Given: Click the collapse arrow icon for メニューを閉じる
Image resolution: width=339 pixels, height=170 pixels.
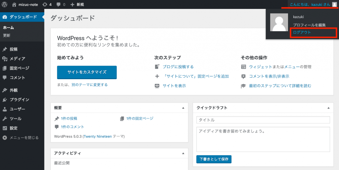Looking at the screenshot, I should click(x=5, y=138).
